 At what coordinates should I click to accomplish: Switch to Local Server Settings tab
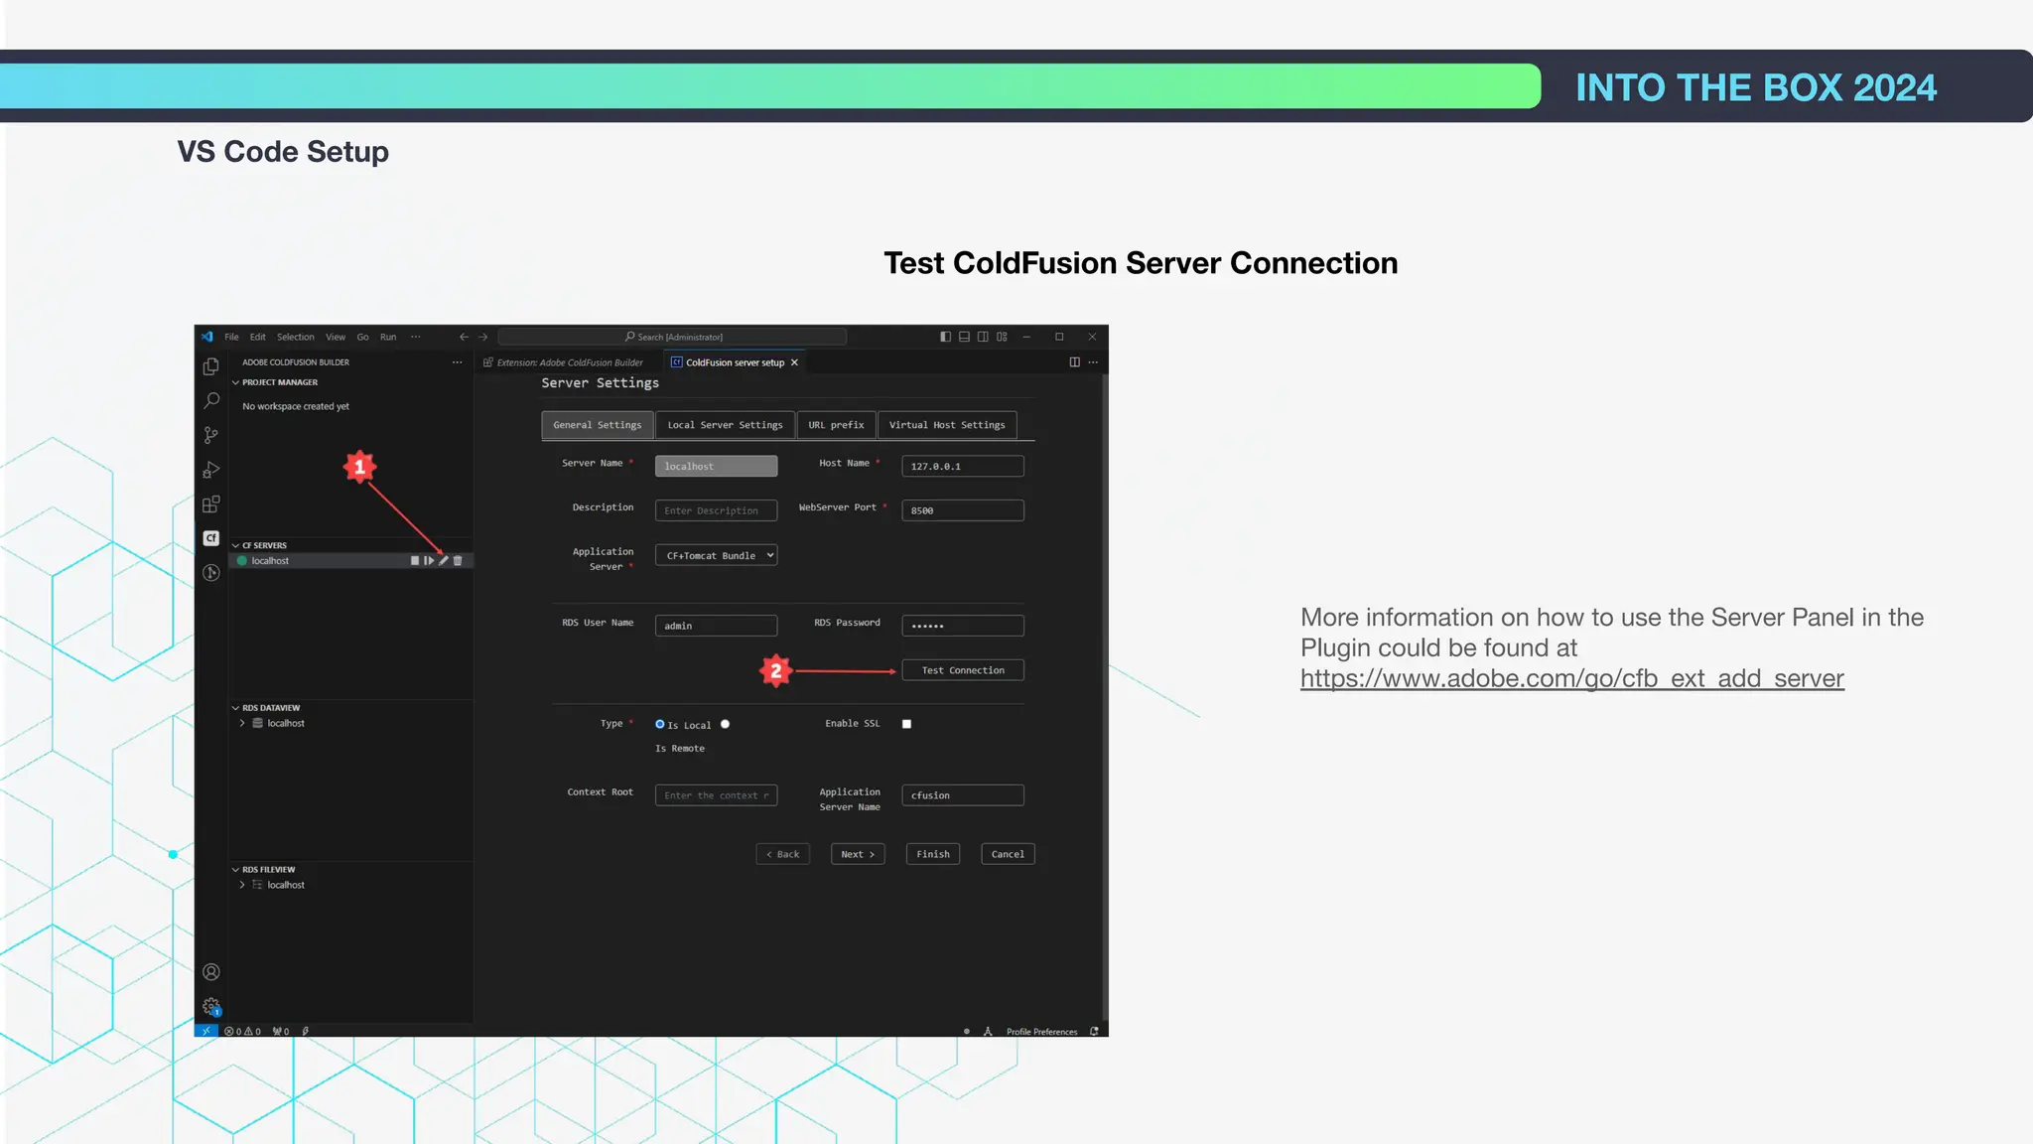point(725,425)
